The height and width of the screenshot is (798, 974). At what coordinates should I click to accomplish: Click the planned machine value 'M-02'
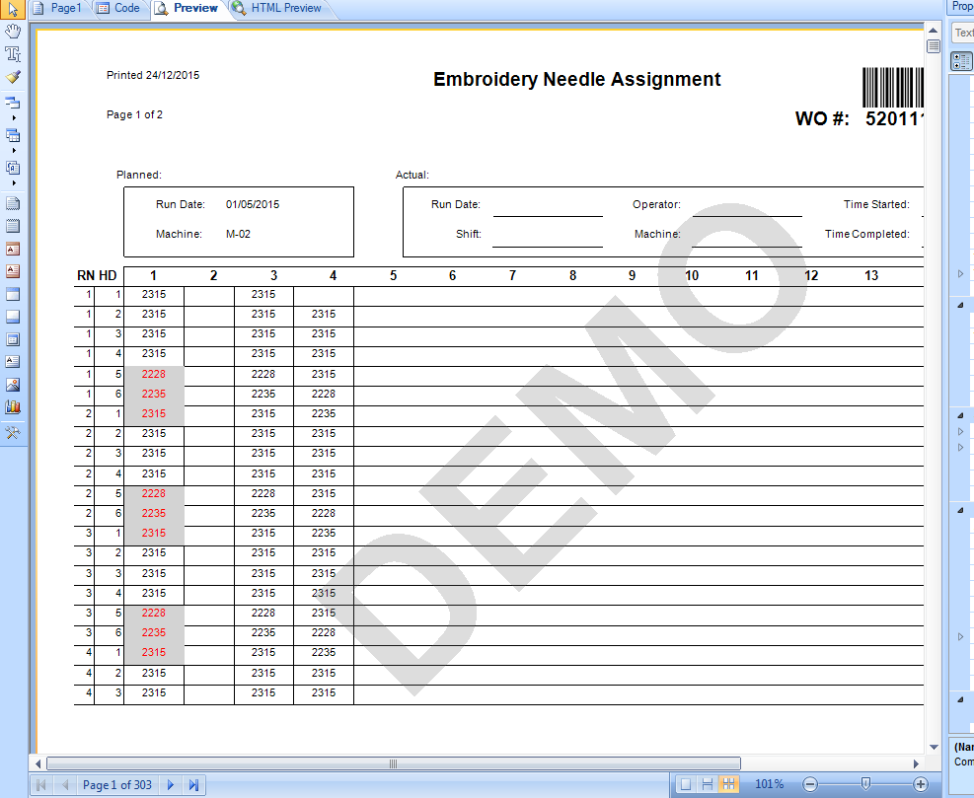[x=238, y=234]
